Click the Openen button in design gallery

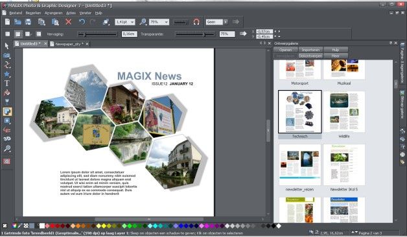pos(286,50)
